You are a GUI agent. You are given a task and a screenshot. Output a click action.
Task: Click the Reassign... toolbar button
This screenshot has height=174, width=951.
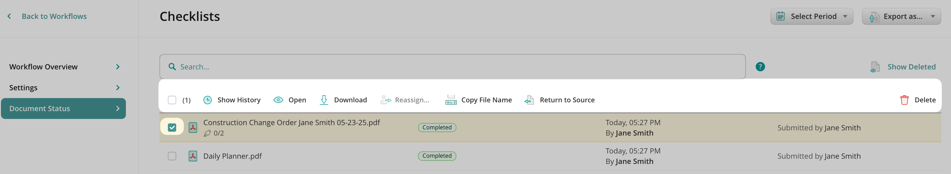coord(405,100)
